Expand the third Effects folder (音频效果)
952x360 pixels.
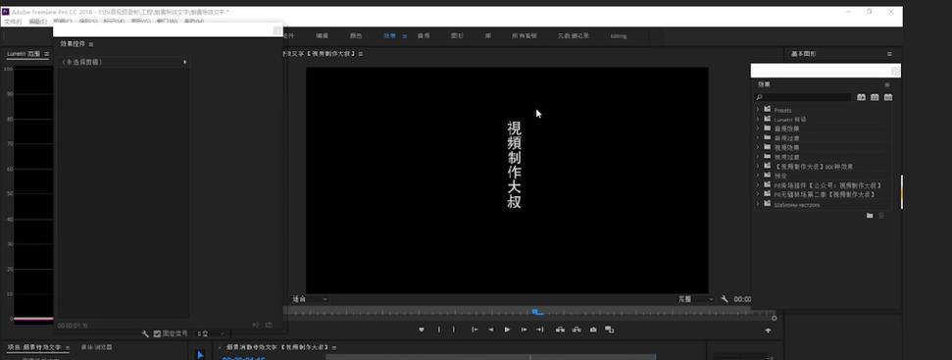[758, 129]
